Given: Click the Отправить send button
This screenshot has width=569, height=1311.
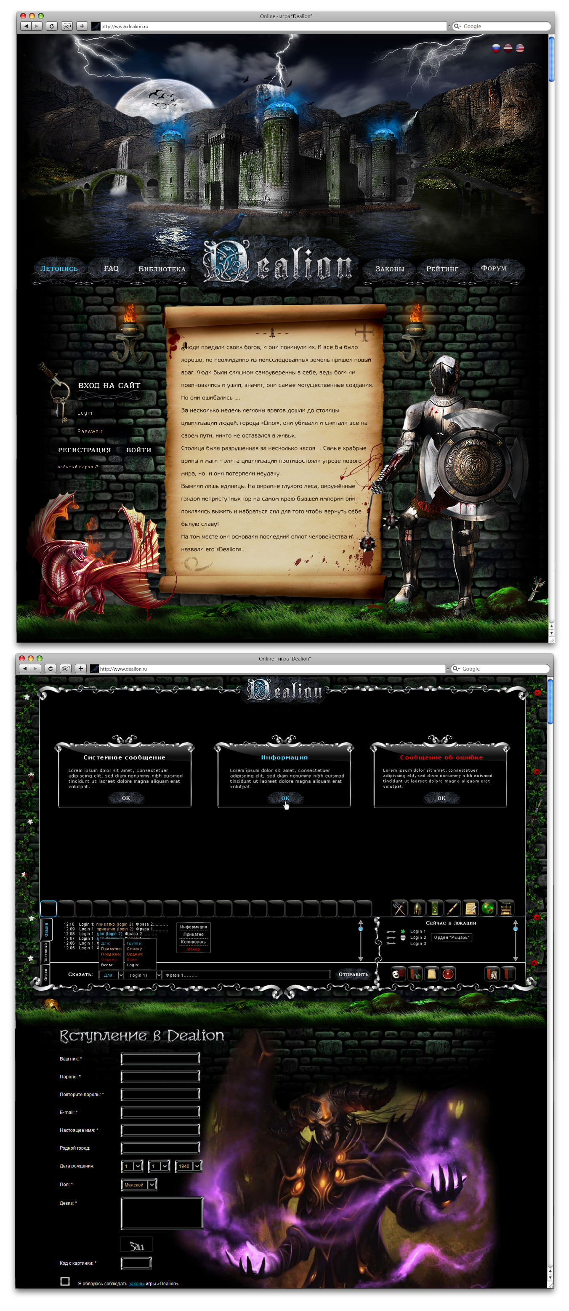Looking at the screenshot, I should coord(353,974).
